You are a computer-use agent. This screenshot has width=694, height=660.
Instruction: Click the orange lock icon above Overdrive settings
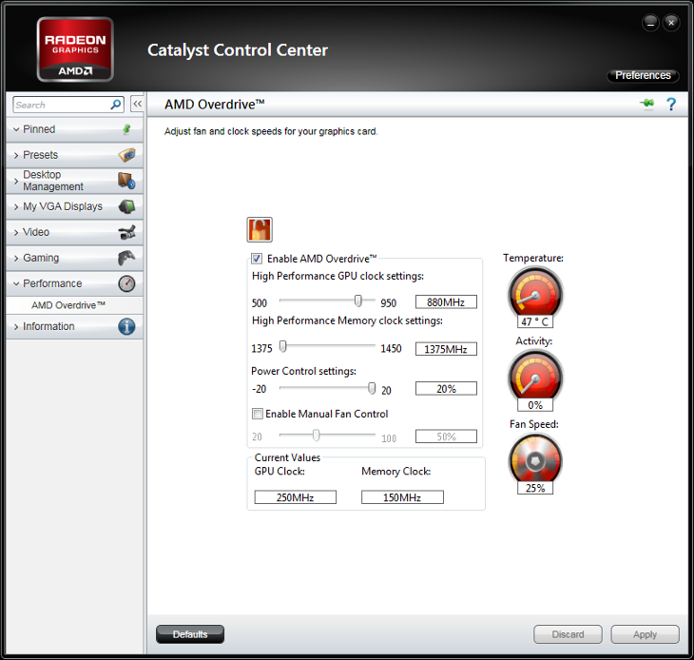click(x=260, y=229)
